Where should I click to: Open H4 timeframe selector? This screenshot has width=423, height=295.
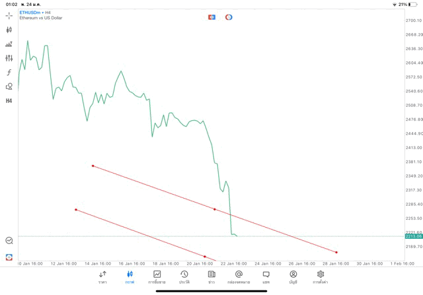[x=9, y=101]
